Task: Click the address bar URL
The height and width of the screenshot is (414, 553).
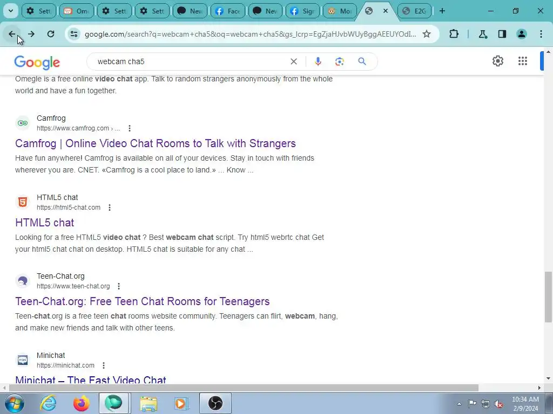Action: (x=251, y=34)
